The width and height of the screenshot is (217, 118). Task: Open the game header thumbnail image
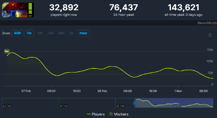click(18, 10)
